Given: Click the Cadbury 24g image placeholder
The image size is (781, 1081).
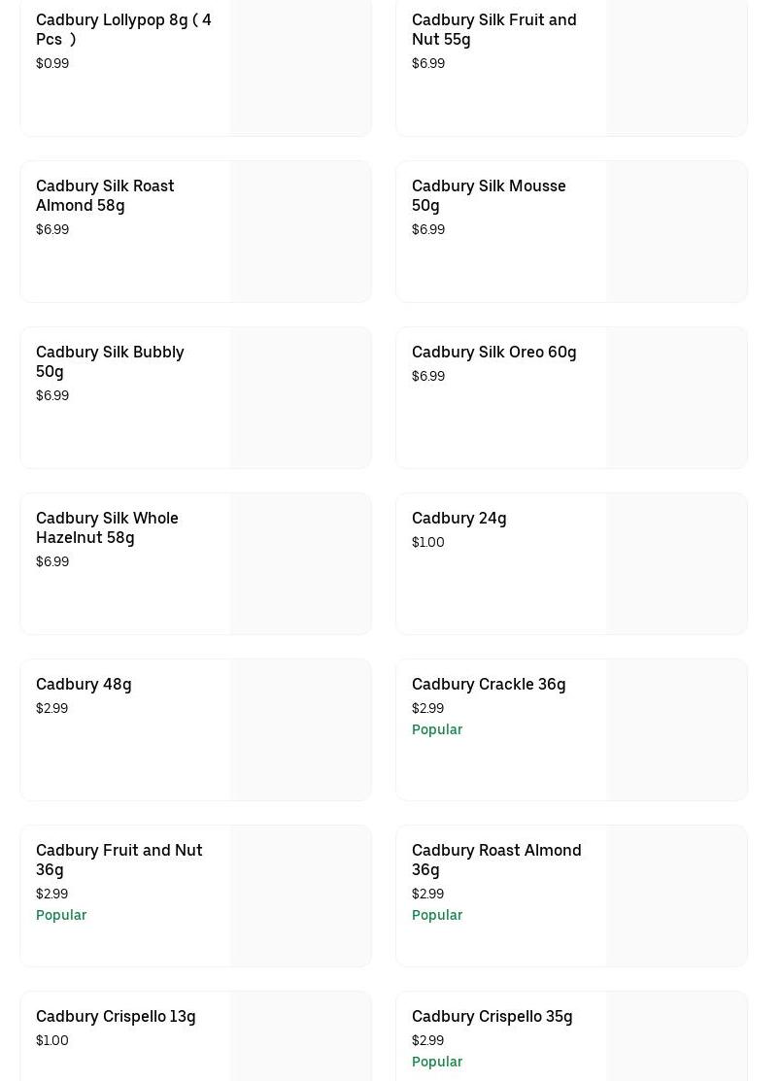Looking at the screenshot, I should (676, 564).
